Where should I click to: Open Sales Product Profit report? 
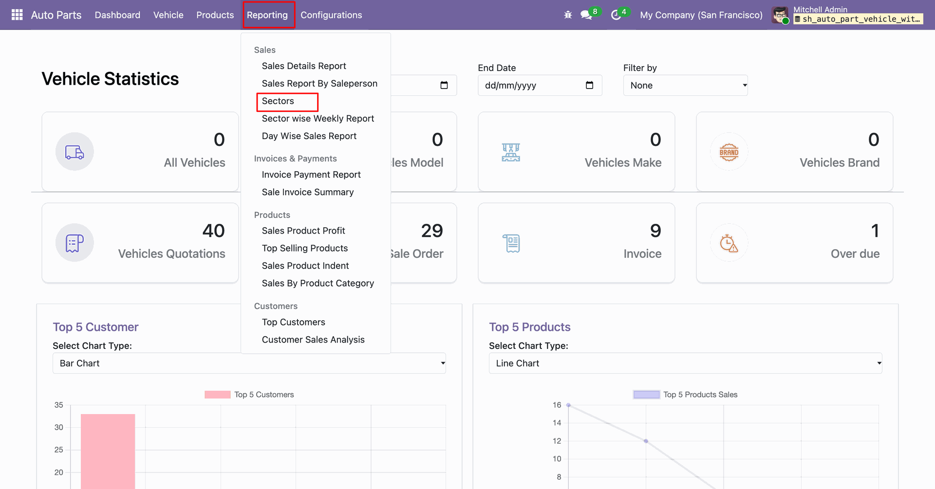click(303, 230)
